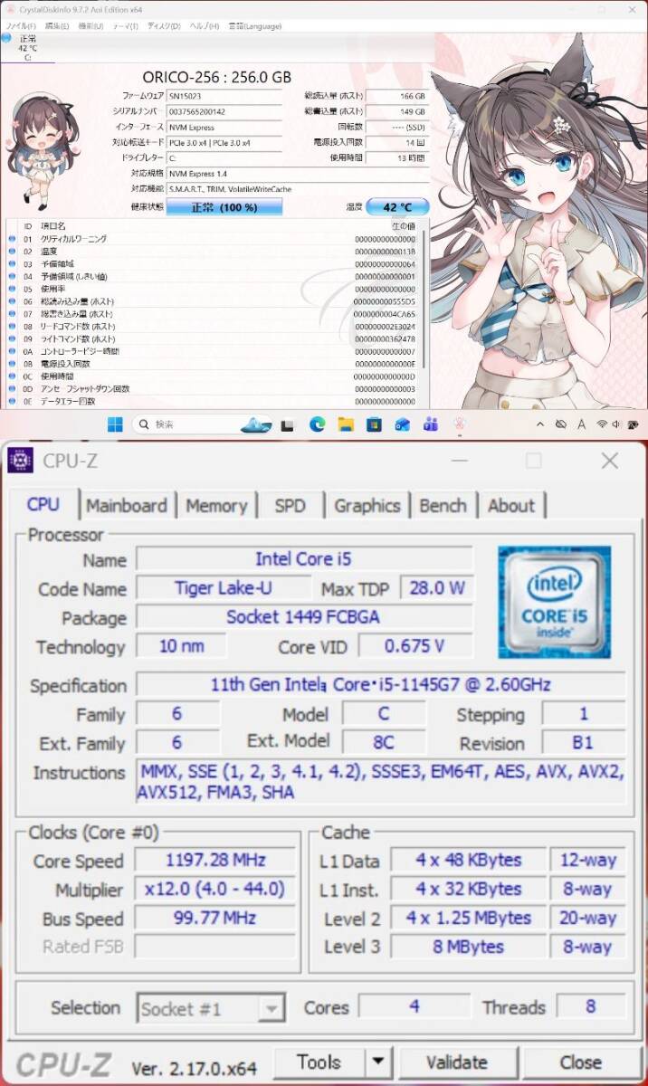648x1086 pixels.
Task: Click the Close button in CPU-Z
Action: pyautogui.click(x=580, y=1062)
